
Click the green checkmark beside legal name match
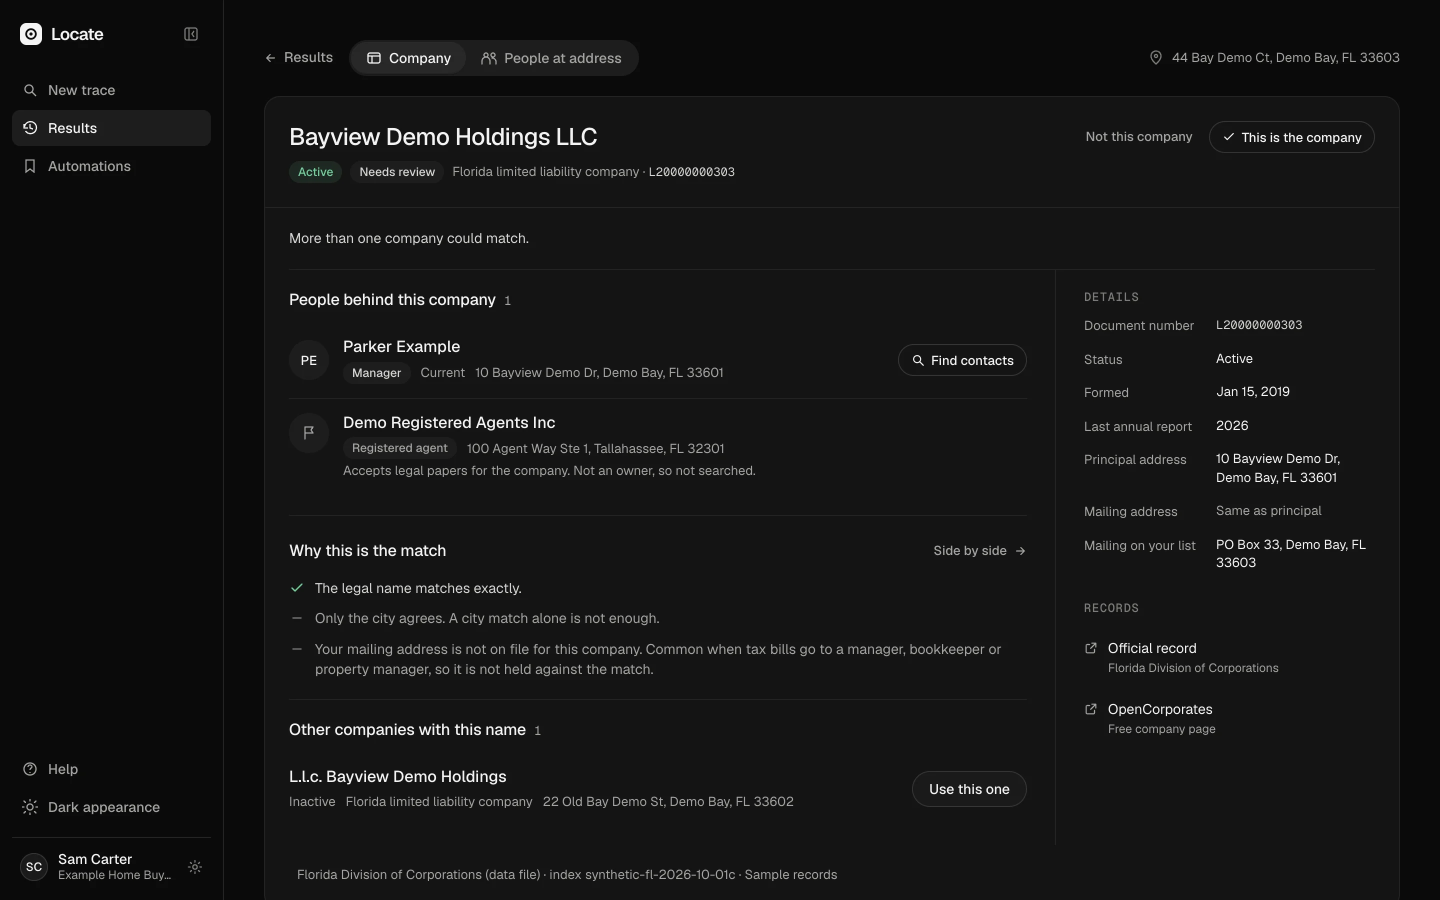297,588
